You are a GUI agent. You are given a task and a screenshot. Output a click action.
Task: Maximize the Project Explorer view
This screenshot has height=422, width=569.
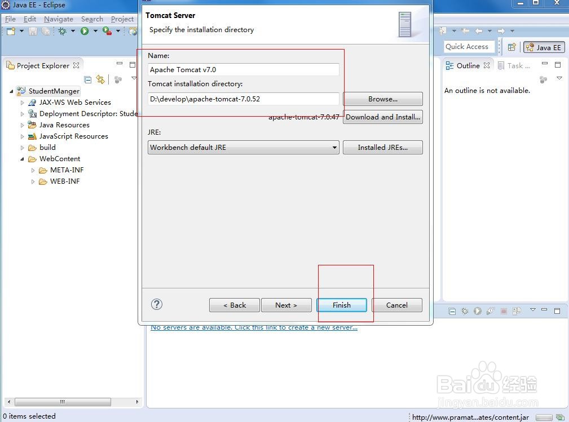[x=133, y=65]
